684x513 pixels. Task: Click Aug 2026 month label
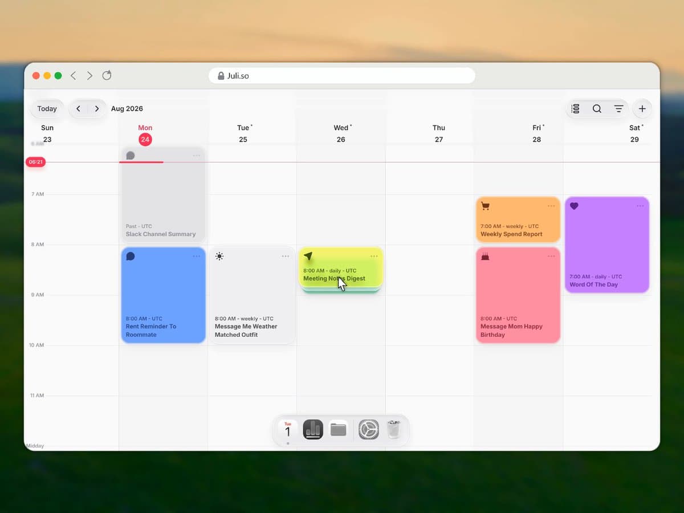[127, 108]
